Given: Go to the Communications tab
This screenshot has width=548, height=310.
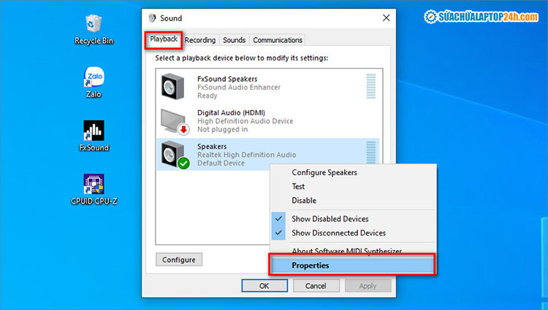Looking at the screenshot, I should coord(277,40).
